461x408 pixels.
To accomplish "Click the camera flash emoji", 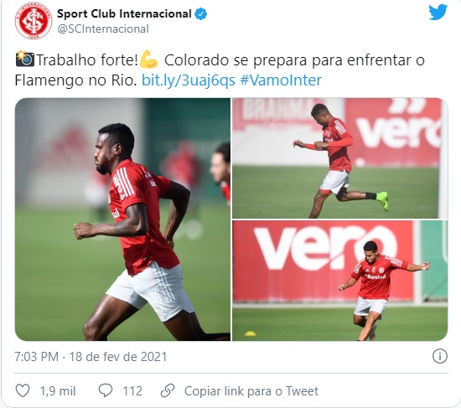I will pos(24,59).
